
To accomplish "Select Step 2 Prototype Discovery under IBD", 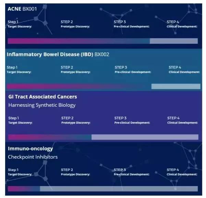I will point(75,70).
